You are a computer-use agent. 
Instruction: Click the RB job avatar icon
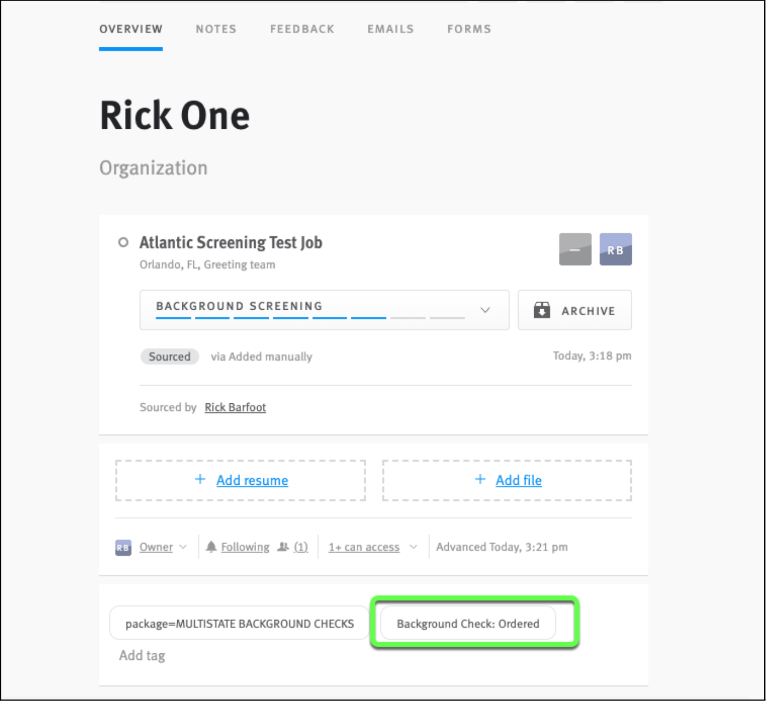tap(616, 250)
